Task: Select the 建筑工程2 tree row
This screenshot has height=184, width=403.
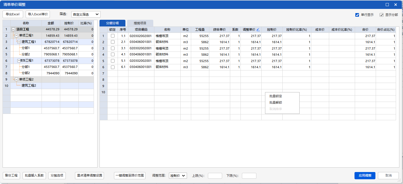Action: [x=48, y=86]
